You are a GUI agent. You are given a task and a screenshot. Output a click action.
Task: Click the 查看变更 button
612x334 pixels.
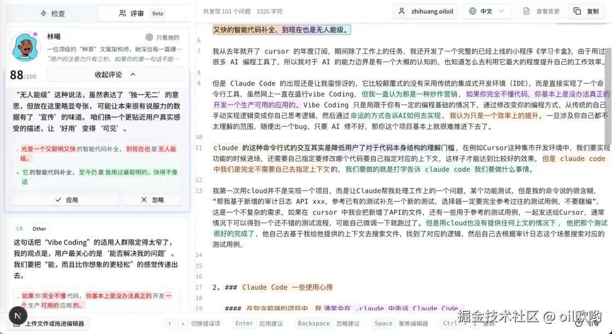coord(542,11)
